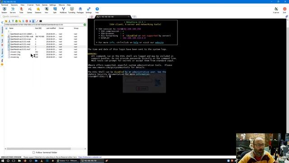Click the SFTP remote path field
Image resolution: width=289 pixels, height=163 pixels.
tap(44, 24)
